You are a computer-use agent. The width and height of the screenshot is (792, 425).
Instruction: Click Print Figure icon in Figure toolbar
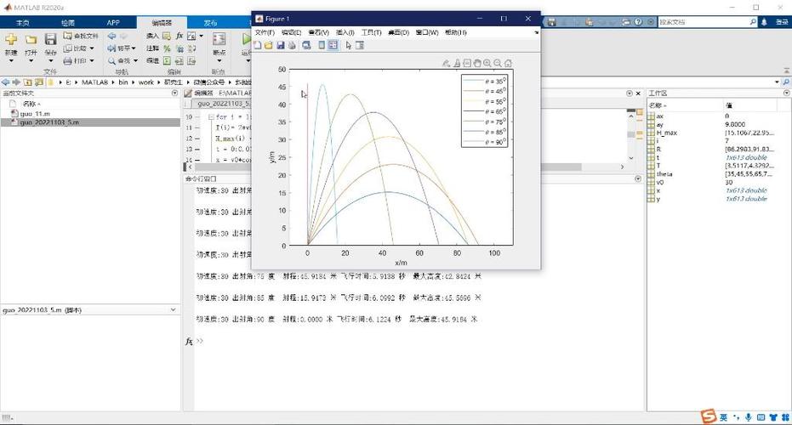(x=292, y=45)
